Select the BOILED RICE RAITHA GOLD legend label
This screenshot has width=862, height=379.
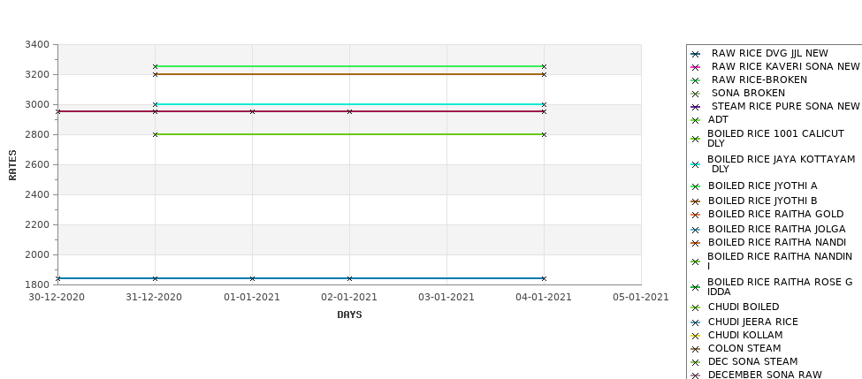pos(775,214)
